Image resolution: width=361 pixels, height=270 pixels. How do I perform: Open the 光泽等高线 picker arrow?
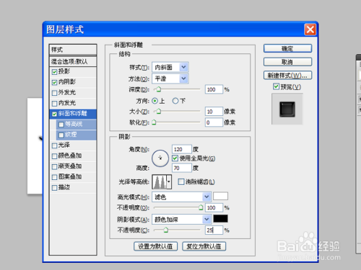[169, 181]
